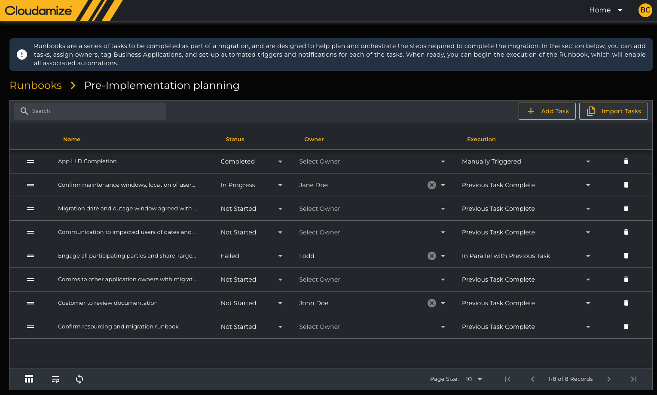The height and width of the screenshot is (395, 657).
Task: Toggle text wrap icon in the footer
Action: [x=55, y=379]
